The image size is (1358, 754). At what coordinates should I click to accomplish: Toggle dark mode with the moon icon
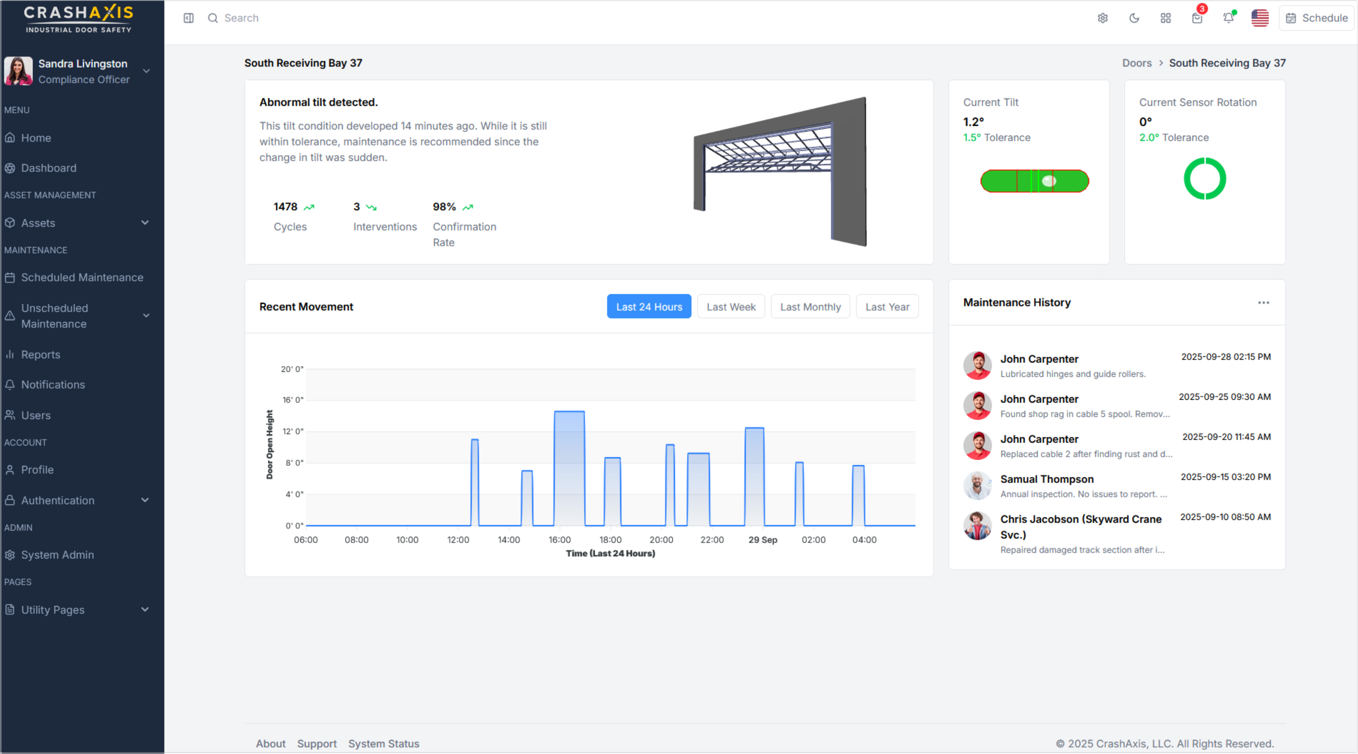(x=1134, y=18)
